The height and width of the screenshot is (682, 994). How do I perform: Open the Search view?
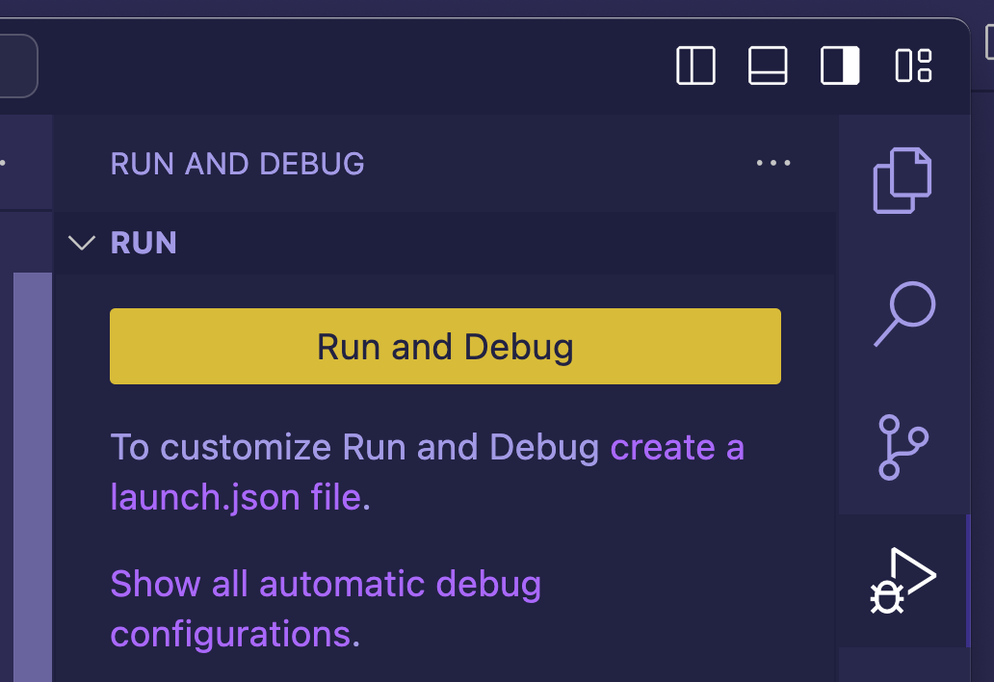[903, 312]
